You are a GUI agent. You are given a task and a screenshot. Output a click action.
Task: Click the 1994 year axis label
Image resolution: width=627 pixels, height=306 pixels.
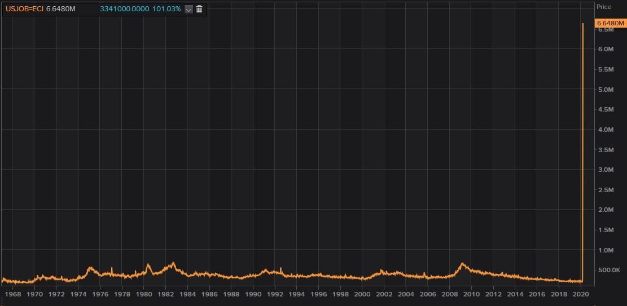pos(297,294)
